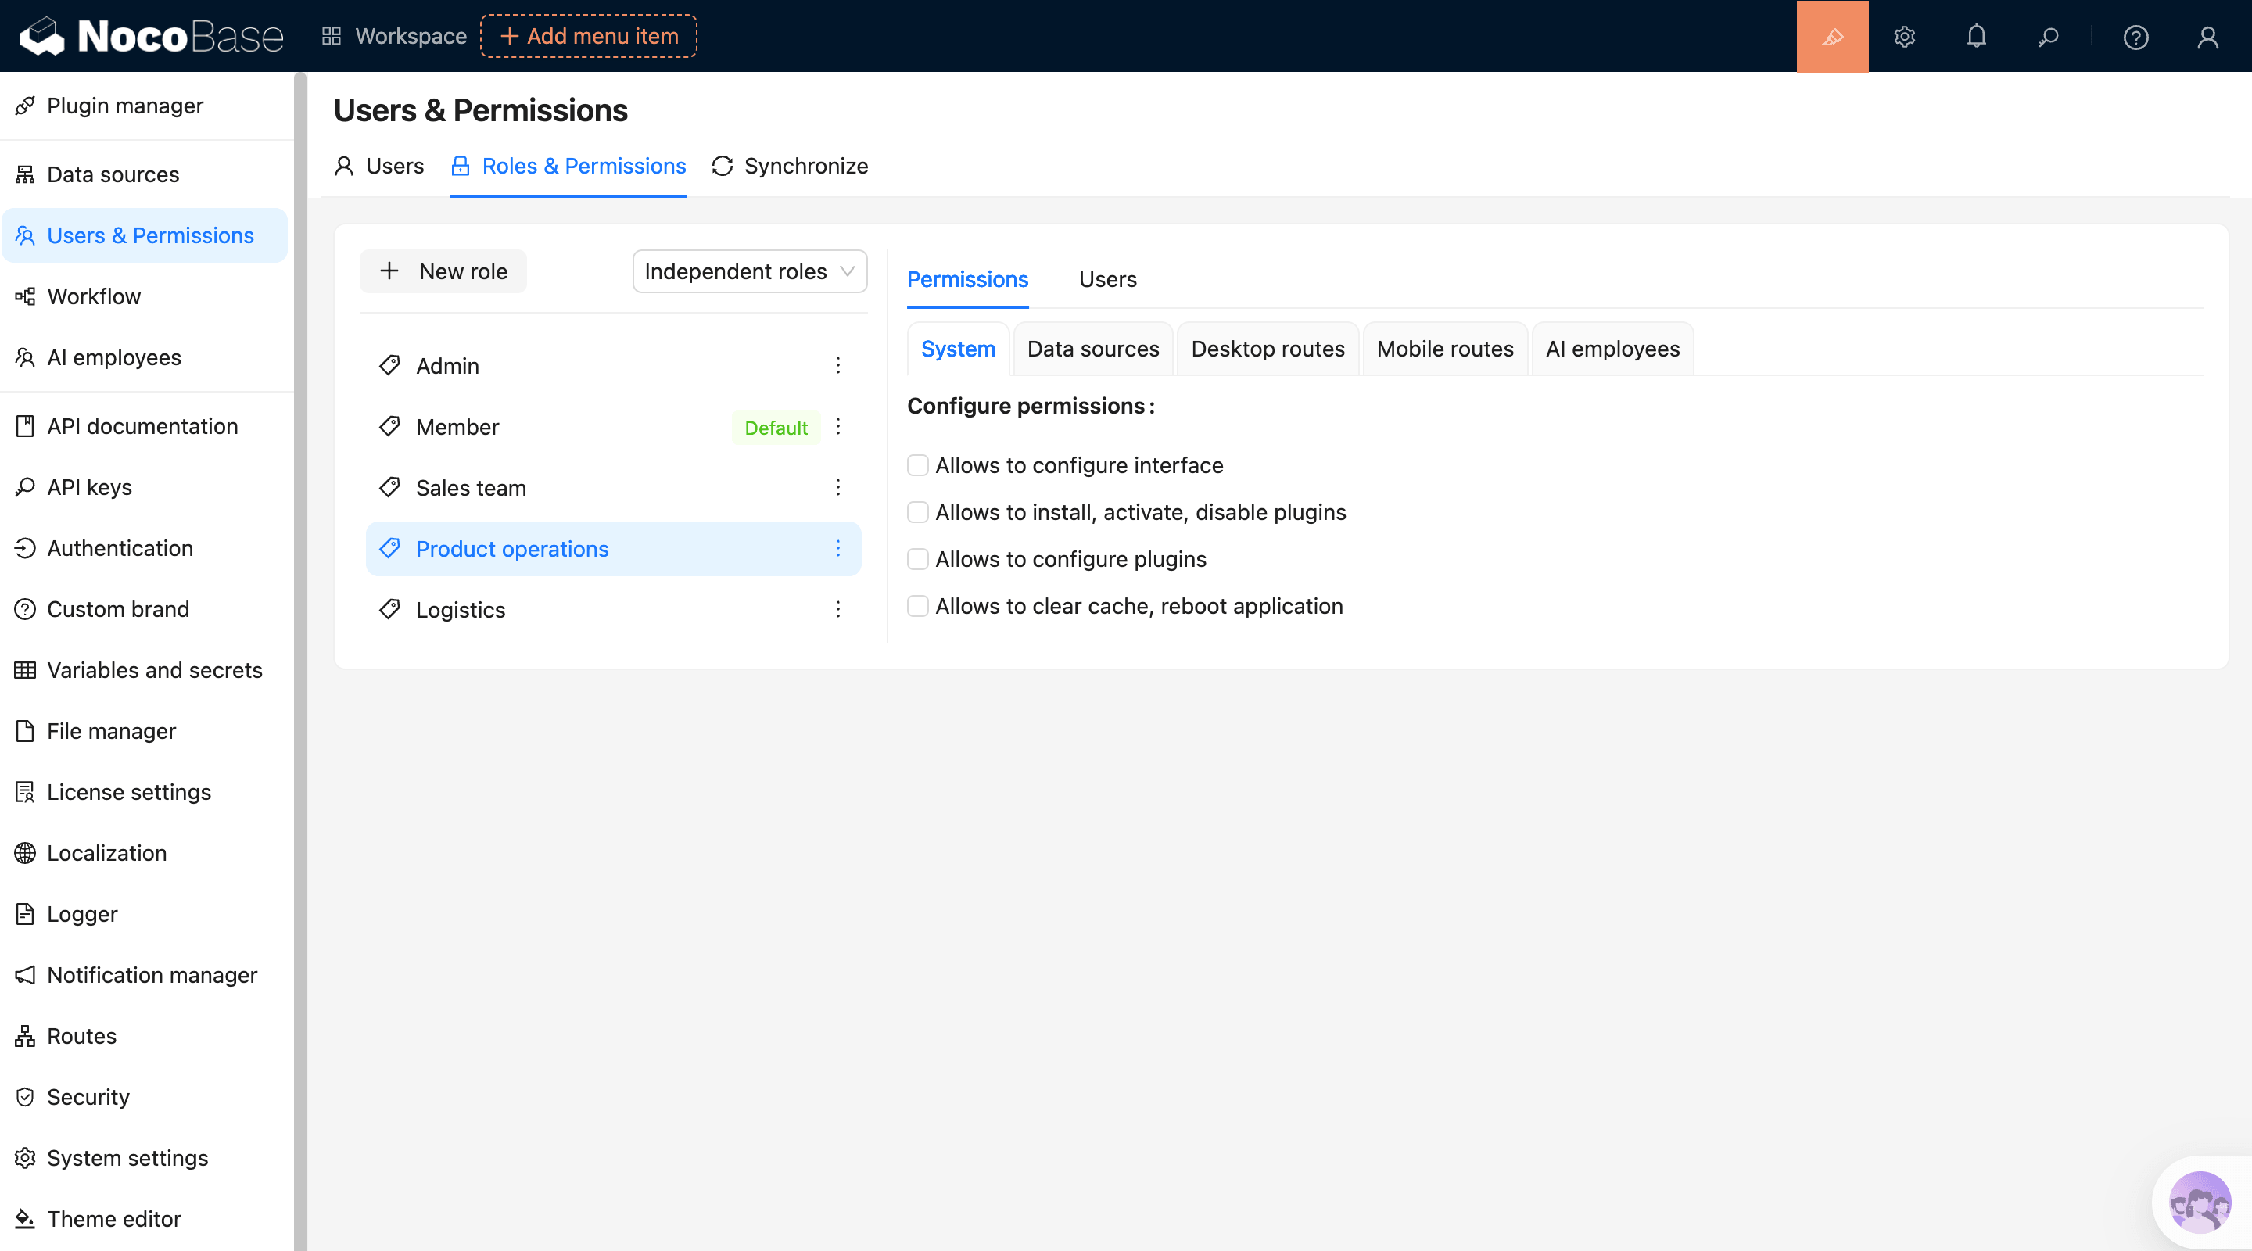2252x1251 pixels.
Task: Open the notifications bell
Action: 1976,37
